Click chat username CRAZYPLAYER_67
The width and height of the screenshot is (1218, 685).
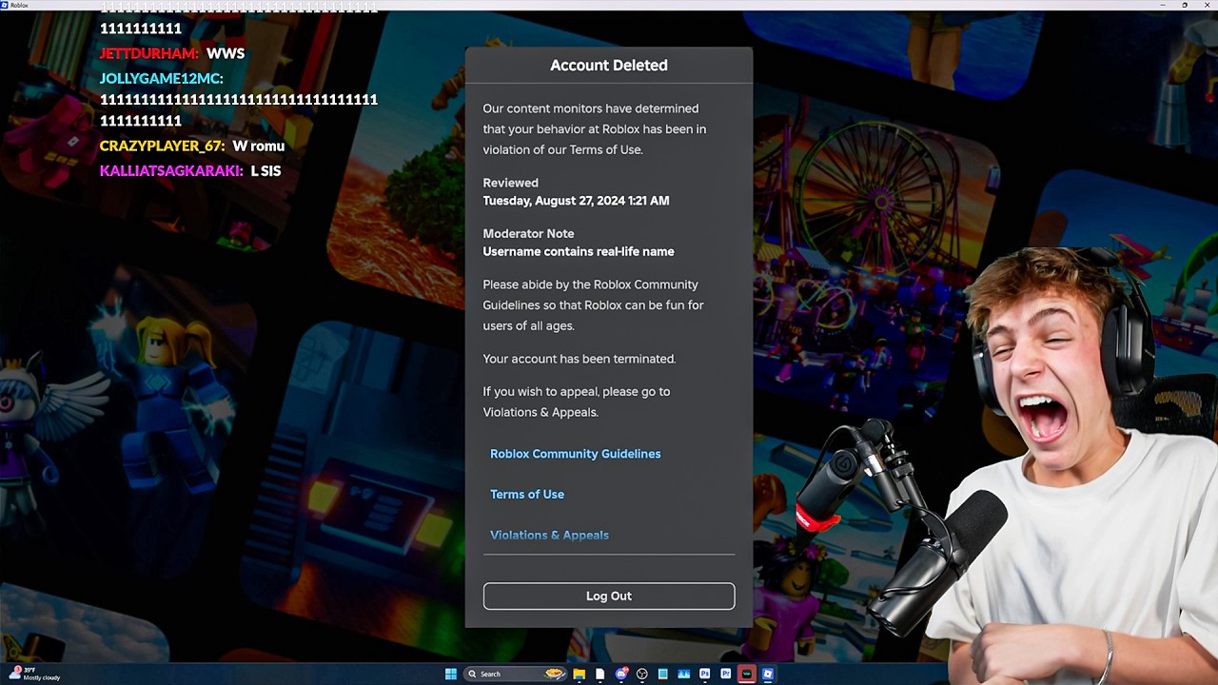163,147
